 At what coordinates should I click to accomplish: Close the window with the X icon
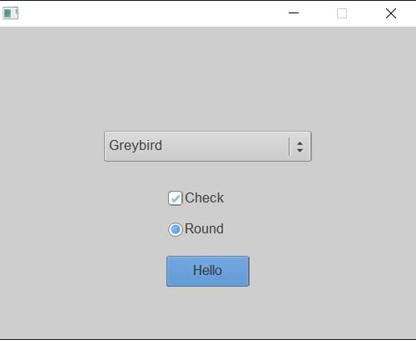(x=391, y=13)
